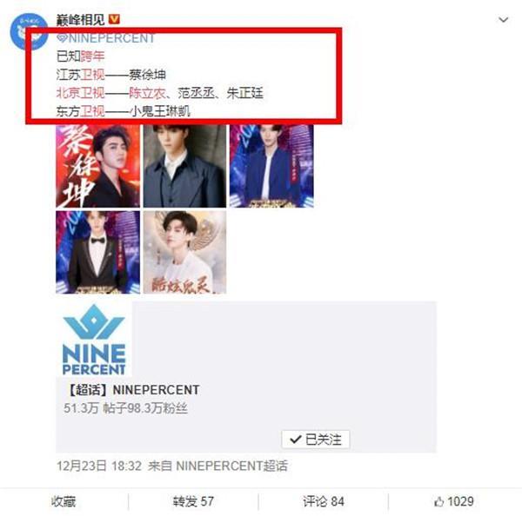This screenshot has width=522, height=516.
Task: Open 评论 84 comments
Action: point(324,501)
